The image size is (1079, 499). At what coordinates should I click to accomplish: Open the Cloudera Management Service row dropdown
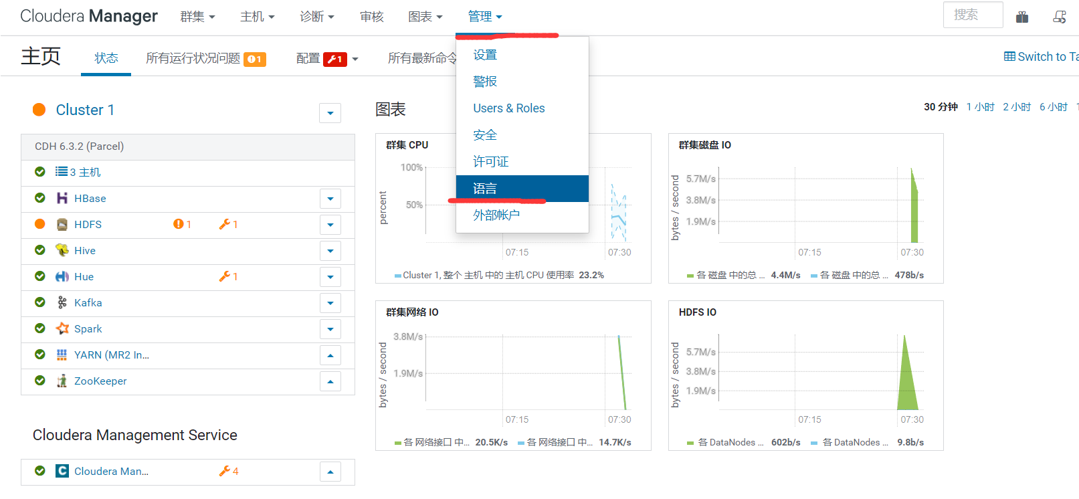330,472
